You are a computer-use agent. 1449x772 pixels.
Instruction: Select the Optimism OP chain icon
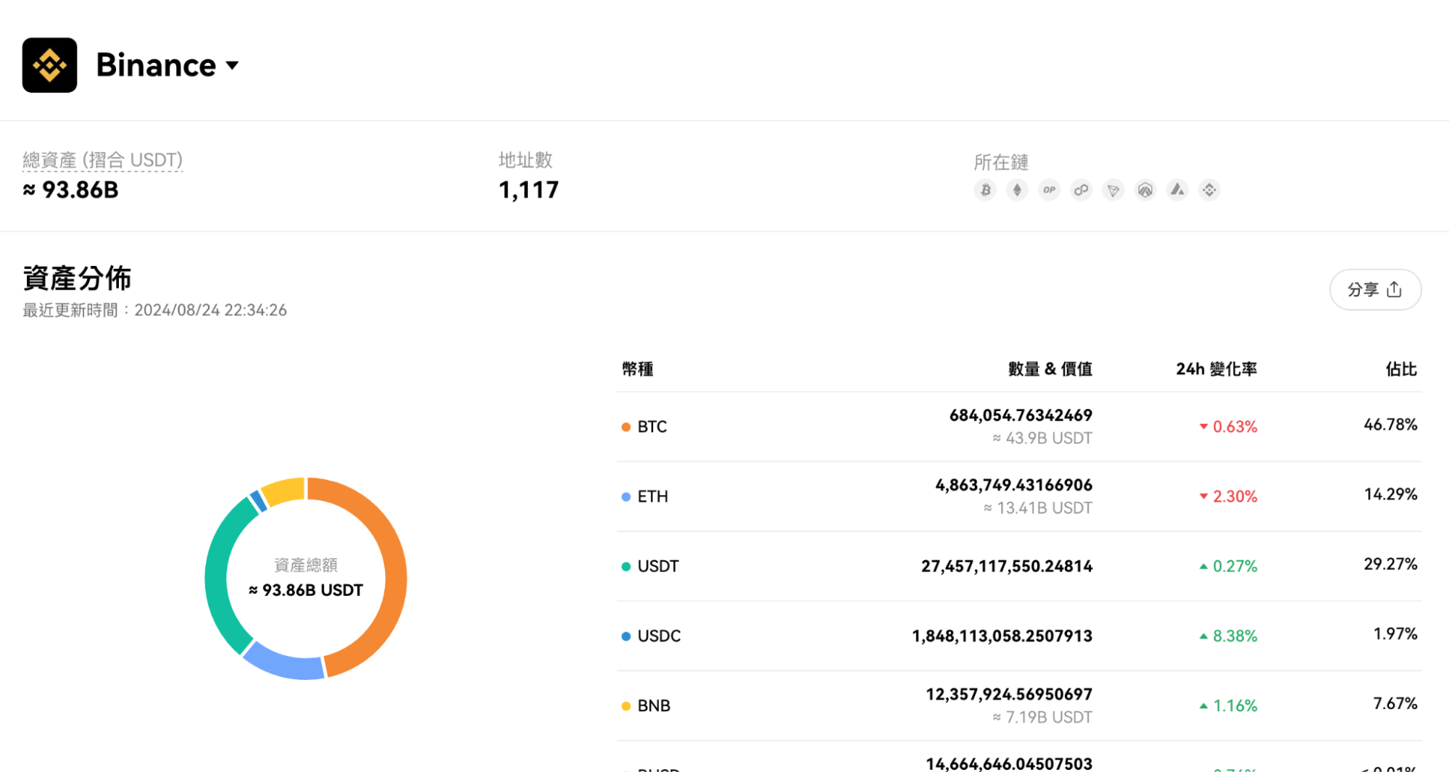1049,190
